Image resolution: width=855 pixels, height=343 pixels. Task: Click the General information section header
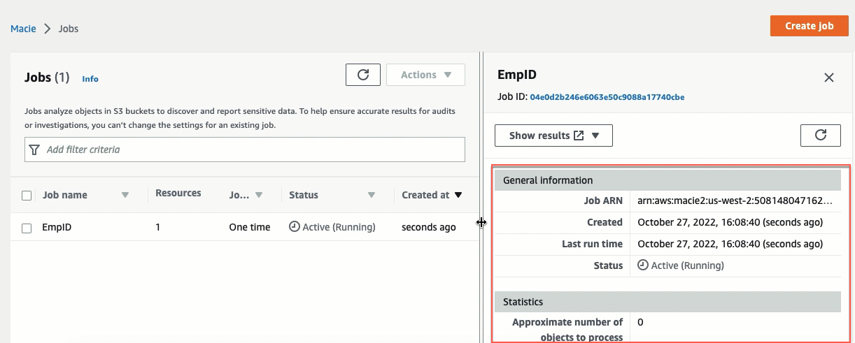pos(667,180)
